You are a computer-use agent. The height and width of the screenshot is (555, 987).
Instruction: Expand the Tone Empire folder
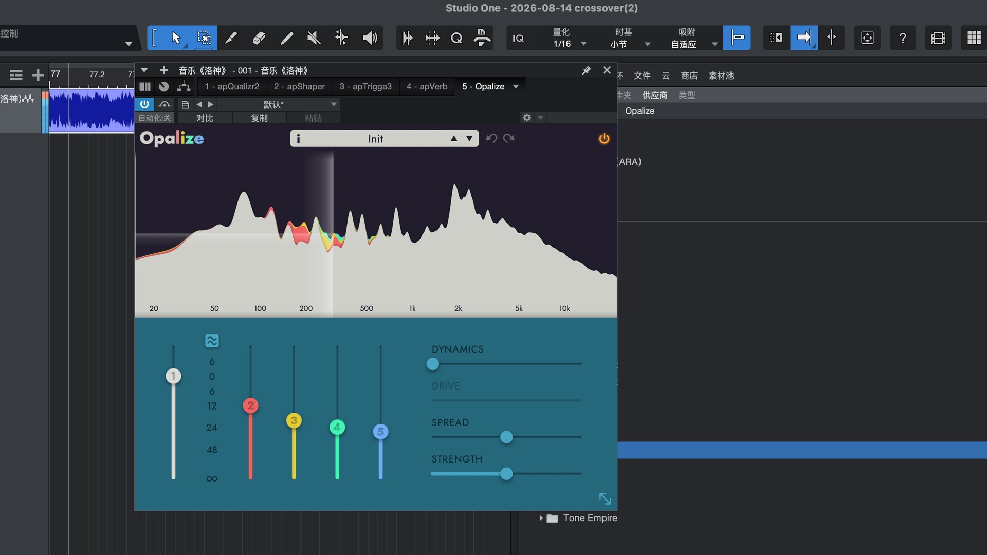(x=541, y=518)
